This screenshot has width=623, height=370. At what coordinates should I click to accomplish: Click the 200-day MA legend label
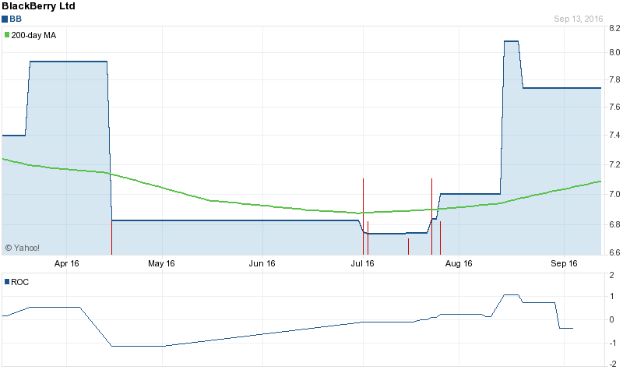pyautogui.click(x=33, y=35)
